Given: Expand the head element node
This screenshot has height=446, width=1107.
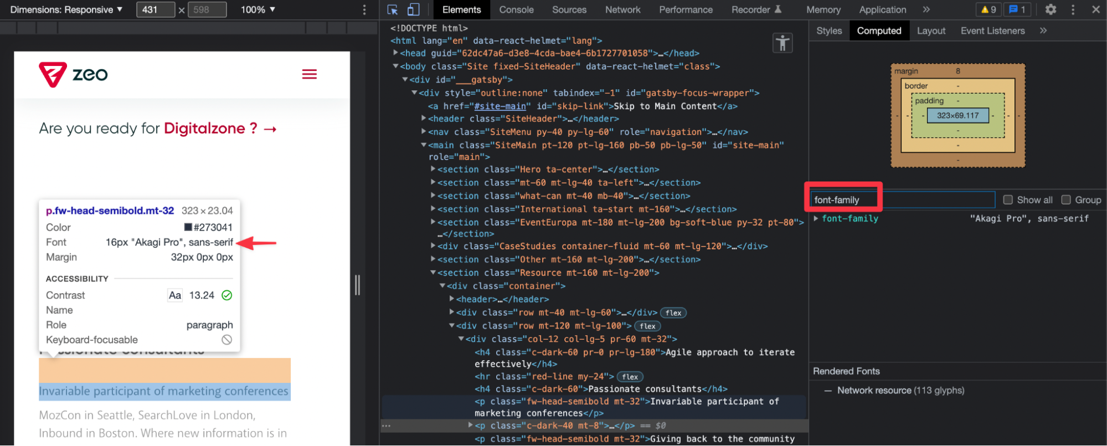Looking at the screenshot, I should (x=395, y=53).
